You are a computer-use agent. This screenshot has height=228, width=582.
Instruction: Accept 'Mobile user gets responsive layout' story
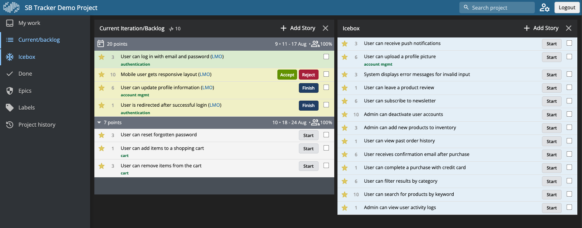(x=287, y=75)
